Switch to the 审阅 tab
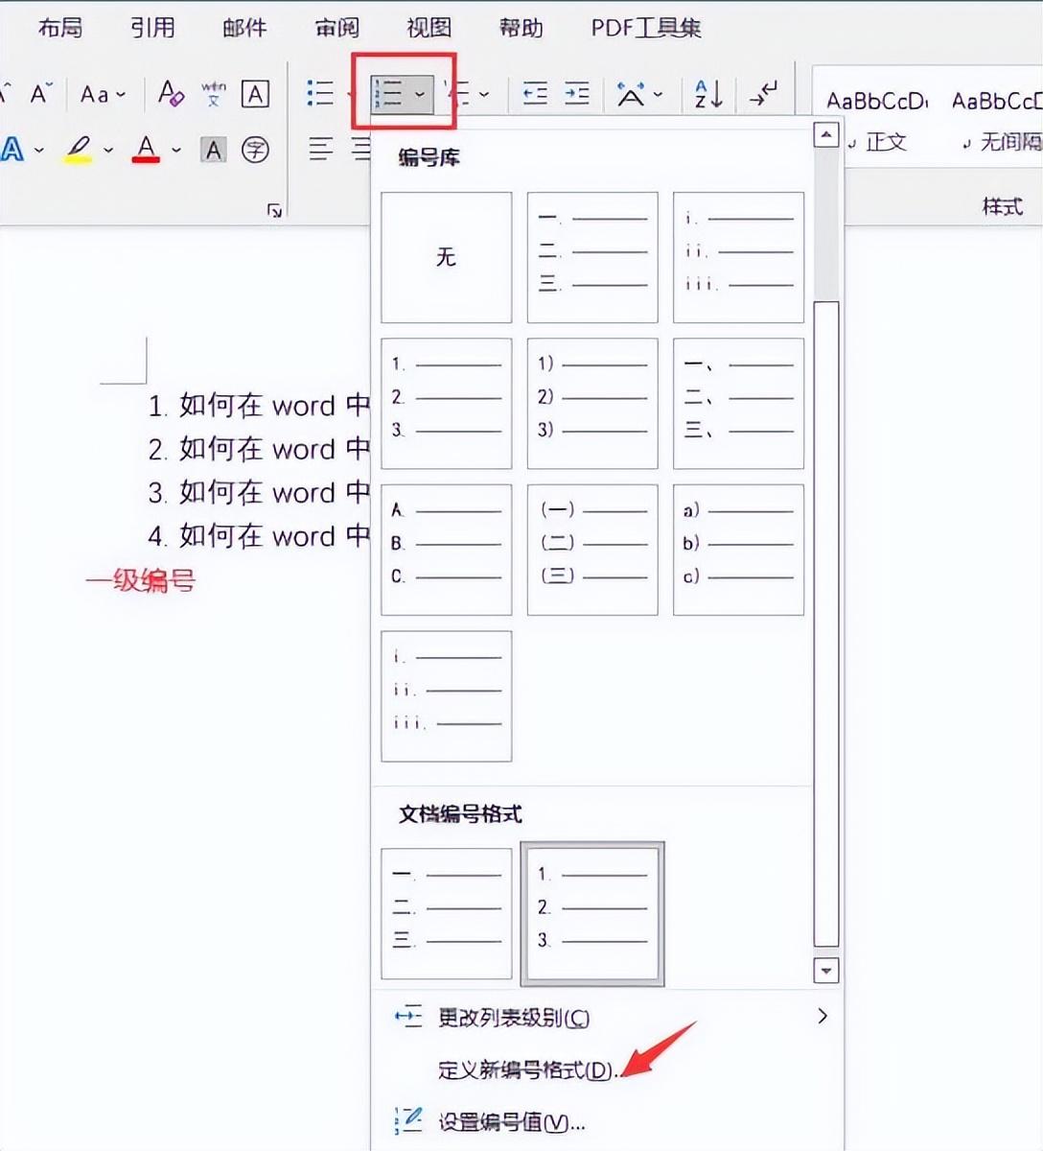 [336, 28]
